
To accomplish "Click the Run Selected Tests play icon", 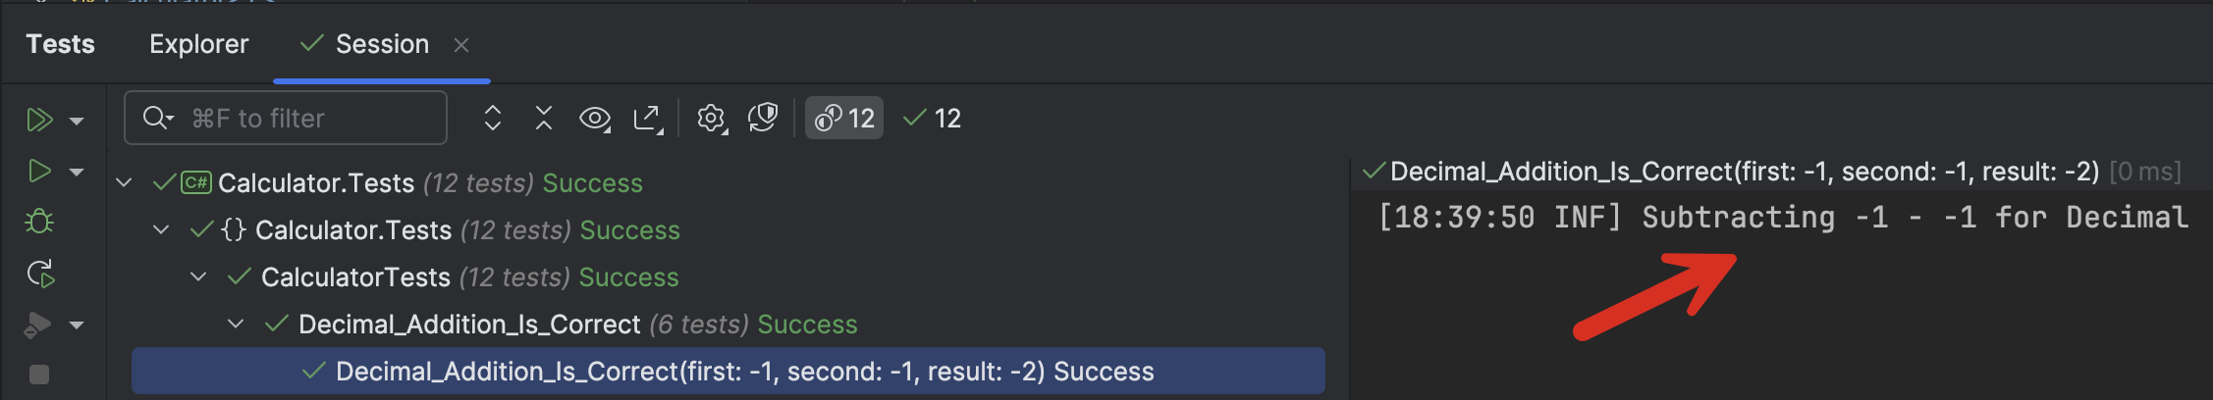I will click(x=39, y=172).
